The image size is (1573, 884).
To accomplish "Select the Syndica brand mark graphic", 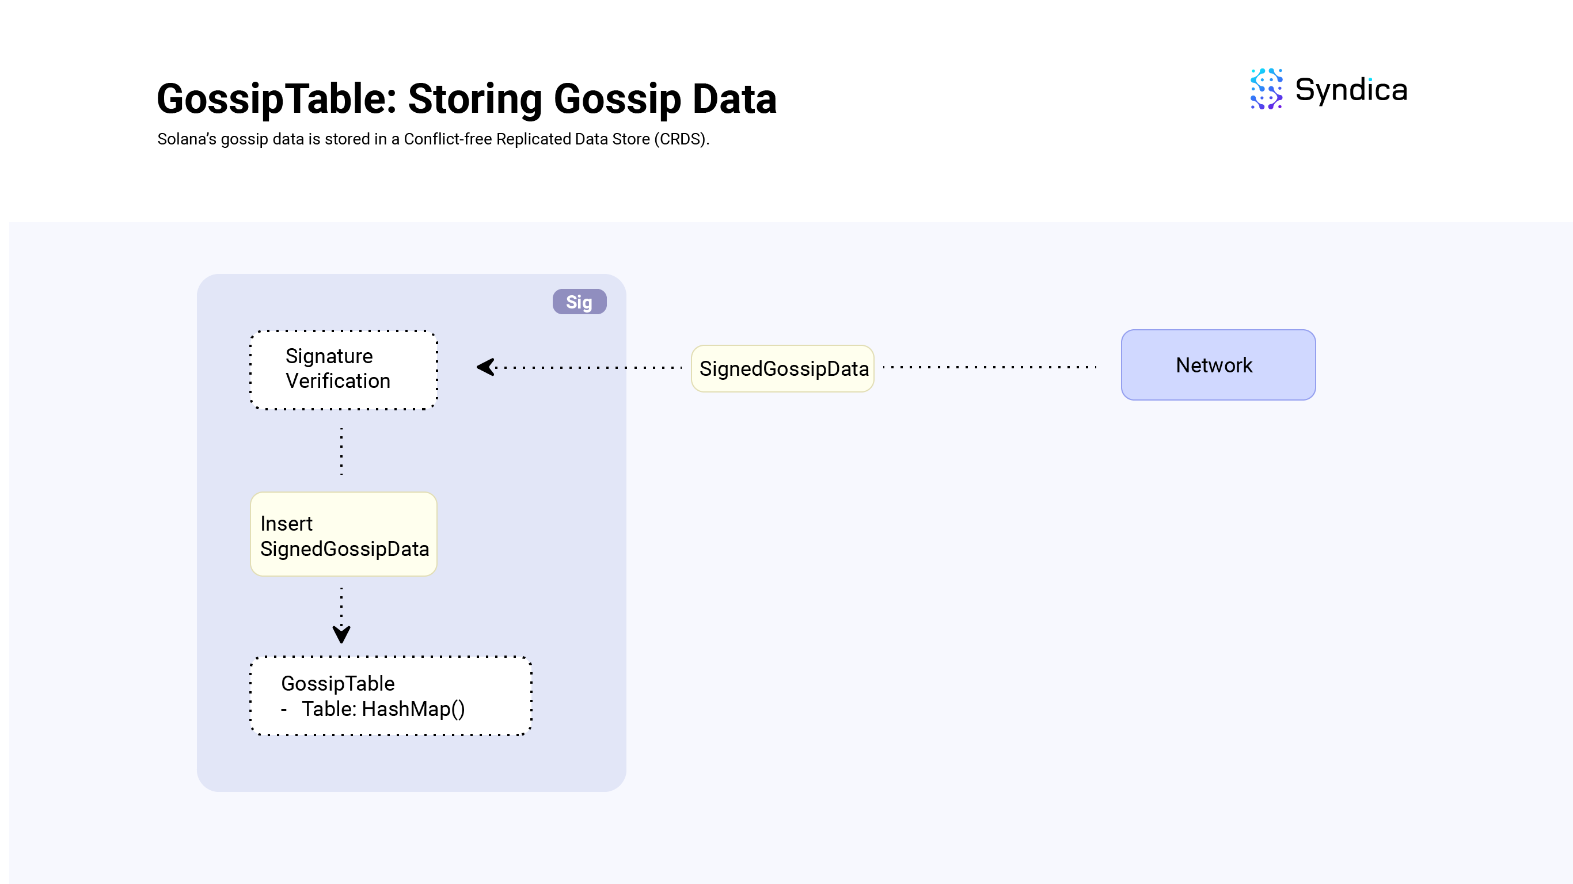I will pyautogui.click(x=1267, y=90).
